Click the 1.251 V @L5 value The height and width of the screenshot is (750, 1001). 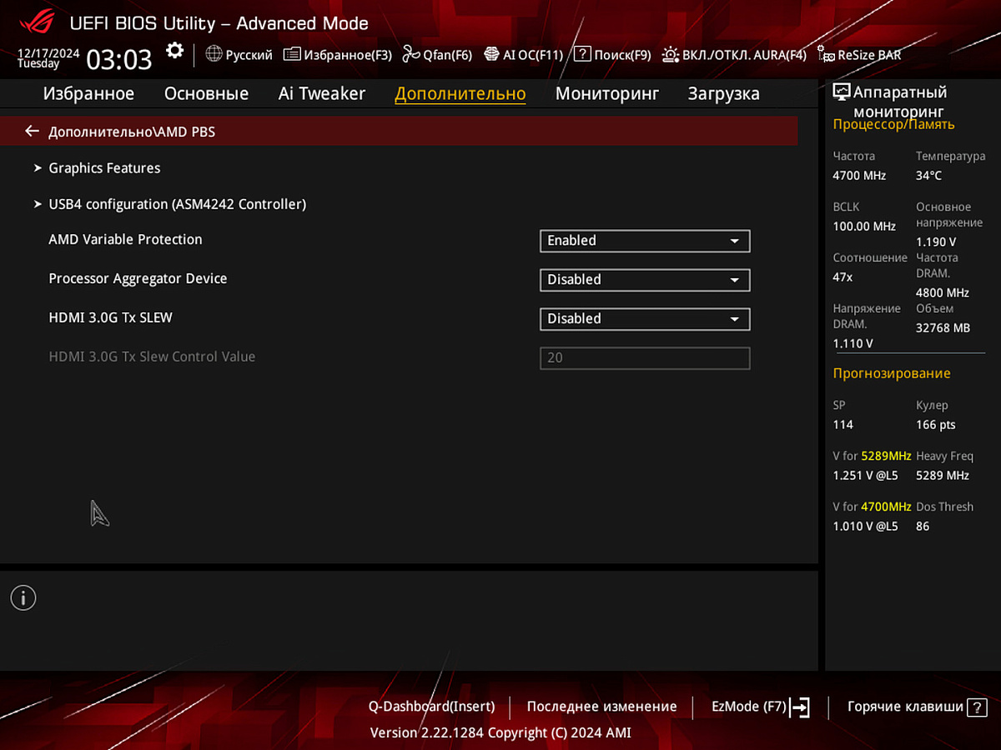[x=865, y=475]
